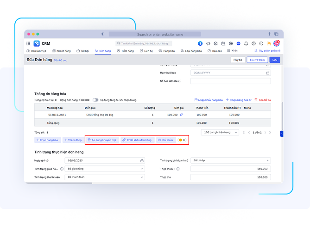
Task: Open calendar icon in Ngày ghi sổ field
Action: (142, 161)
